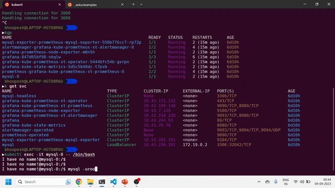Click the kgp command text
The width and height of the screenshot is (335, 188).
[8, 33]
